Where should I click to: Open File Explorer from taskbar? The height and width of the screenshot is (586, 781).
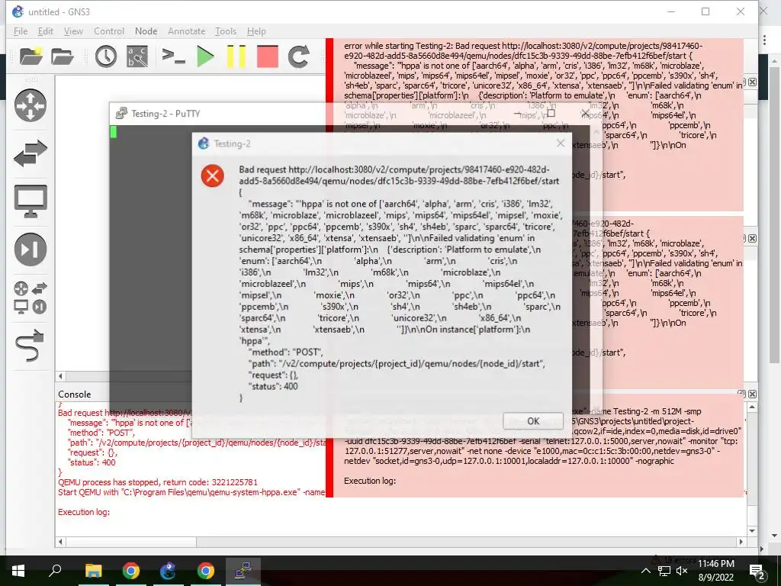pos(93,571)
